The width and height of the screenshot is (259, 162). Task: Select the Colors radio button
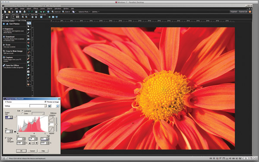click(x=22, y=113)
